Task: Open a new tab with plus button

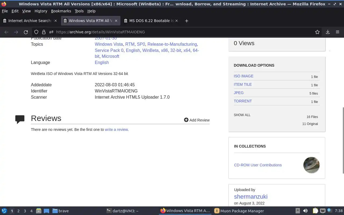Action: click(187, 21)
